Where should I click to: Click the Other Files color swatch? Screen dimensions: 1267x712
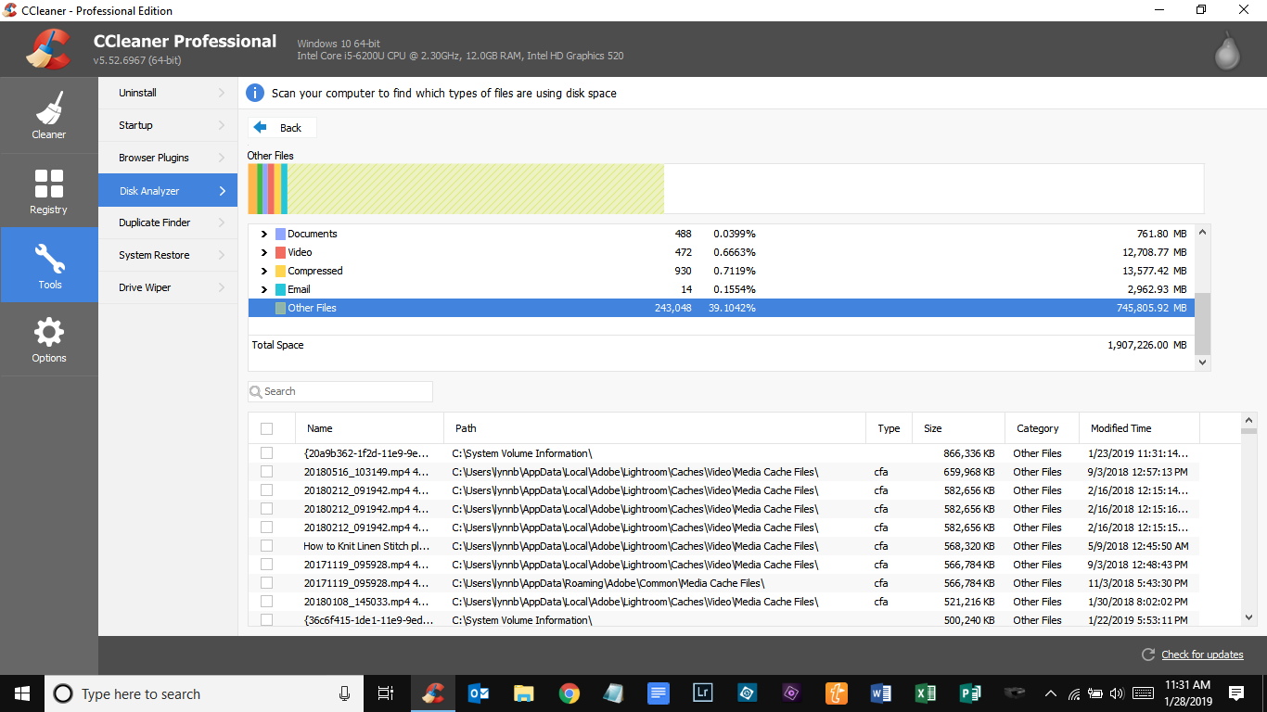pos(280,308)
